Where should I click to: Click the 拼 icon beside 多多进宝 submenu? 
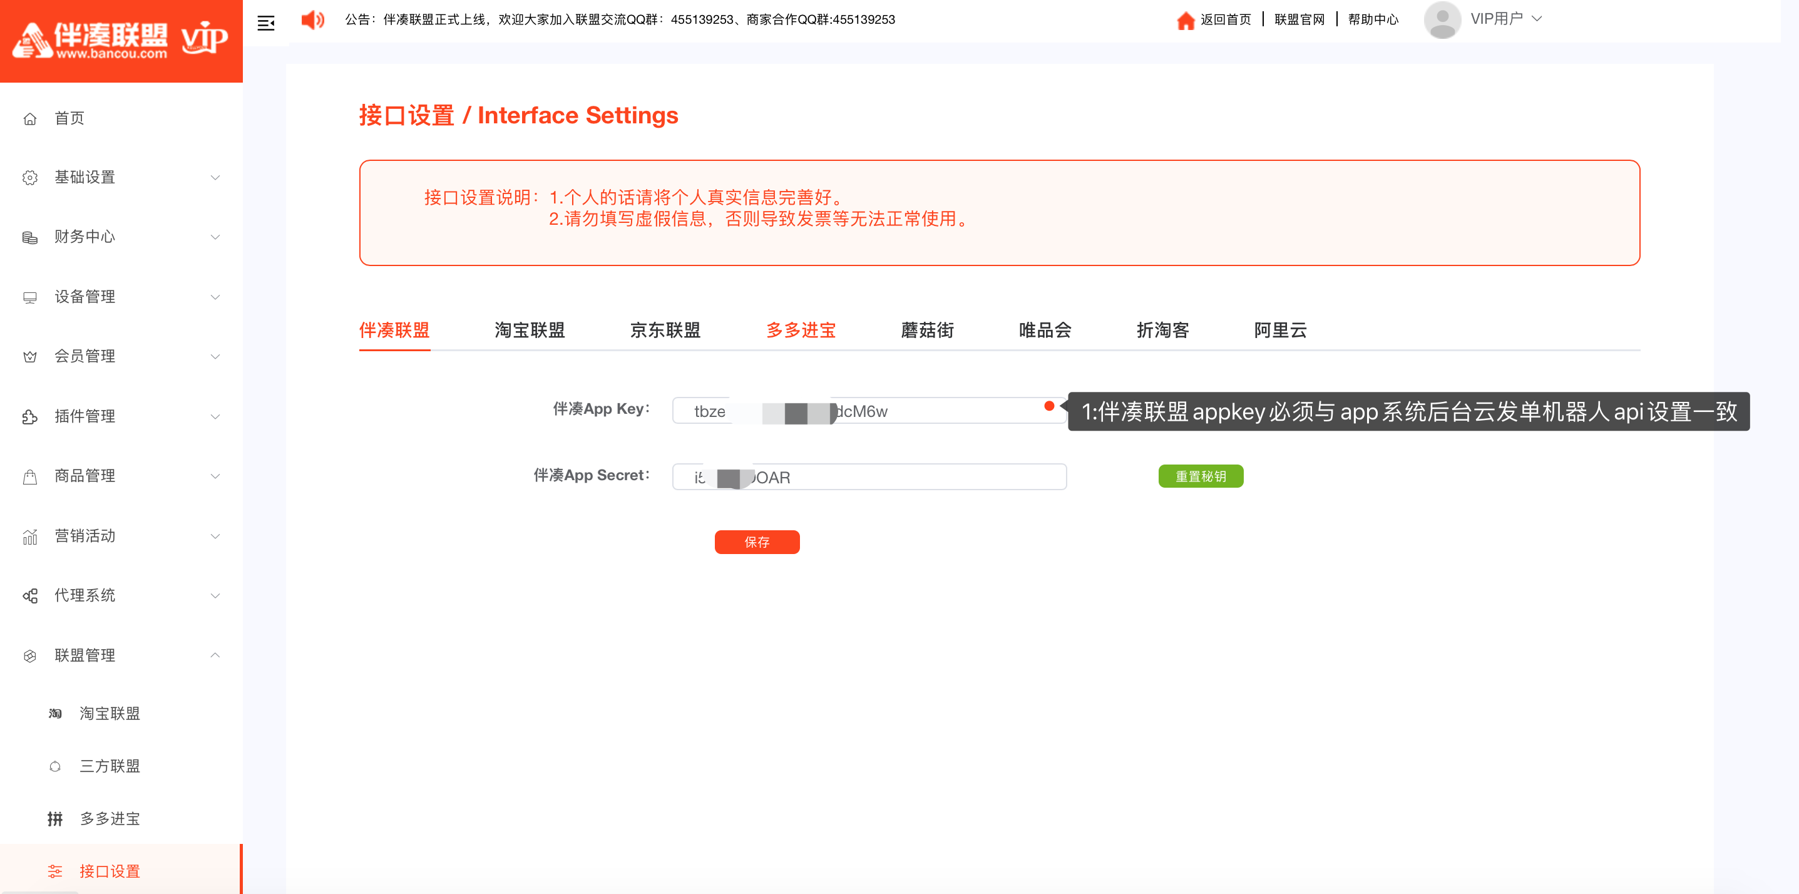55,819
